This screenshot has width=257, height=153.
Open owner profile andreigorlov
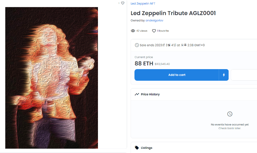(x=154, y=20)
